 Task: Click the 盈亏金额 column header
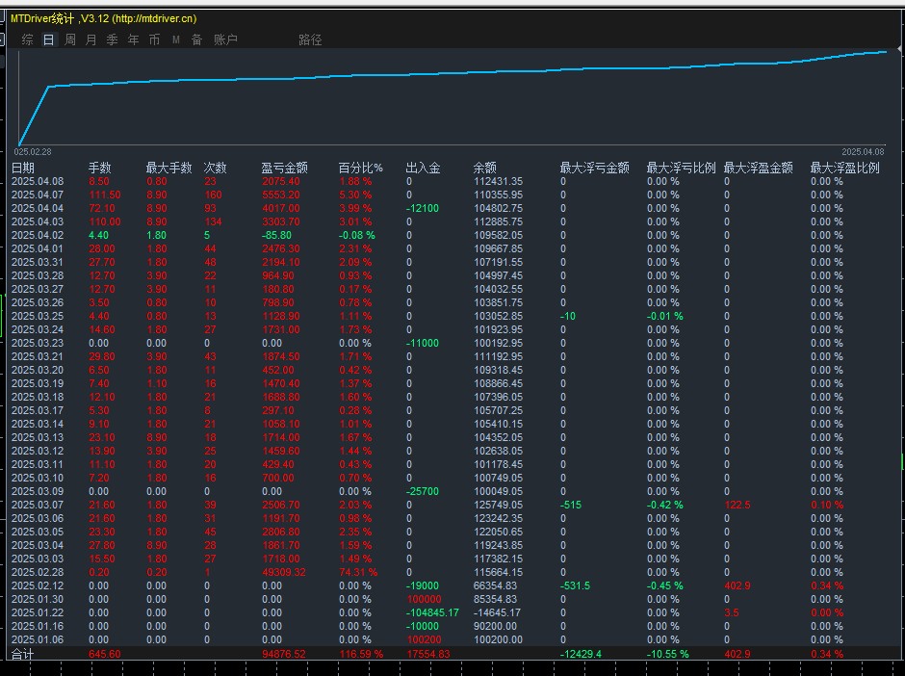click(284, 168)
